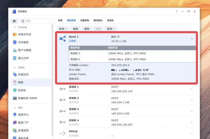Image resolution: width=210 pixels, height=139 pixels.
Task: Click the Bond 1 share icon
Action: (63, 39)
